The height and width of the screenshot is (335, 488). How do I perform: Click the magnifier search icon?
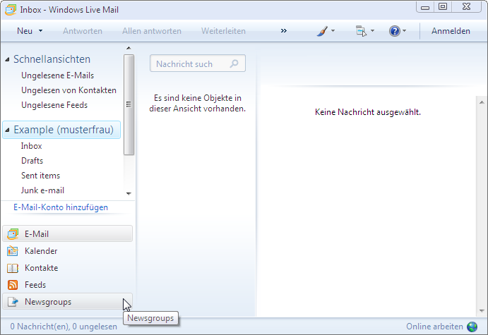(x=234, y=63)
